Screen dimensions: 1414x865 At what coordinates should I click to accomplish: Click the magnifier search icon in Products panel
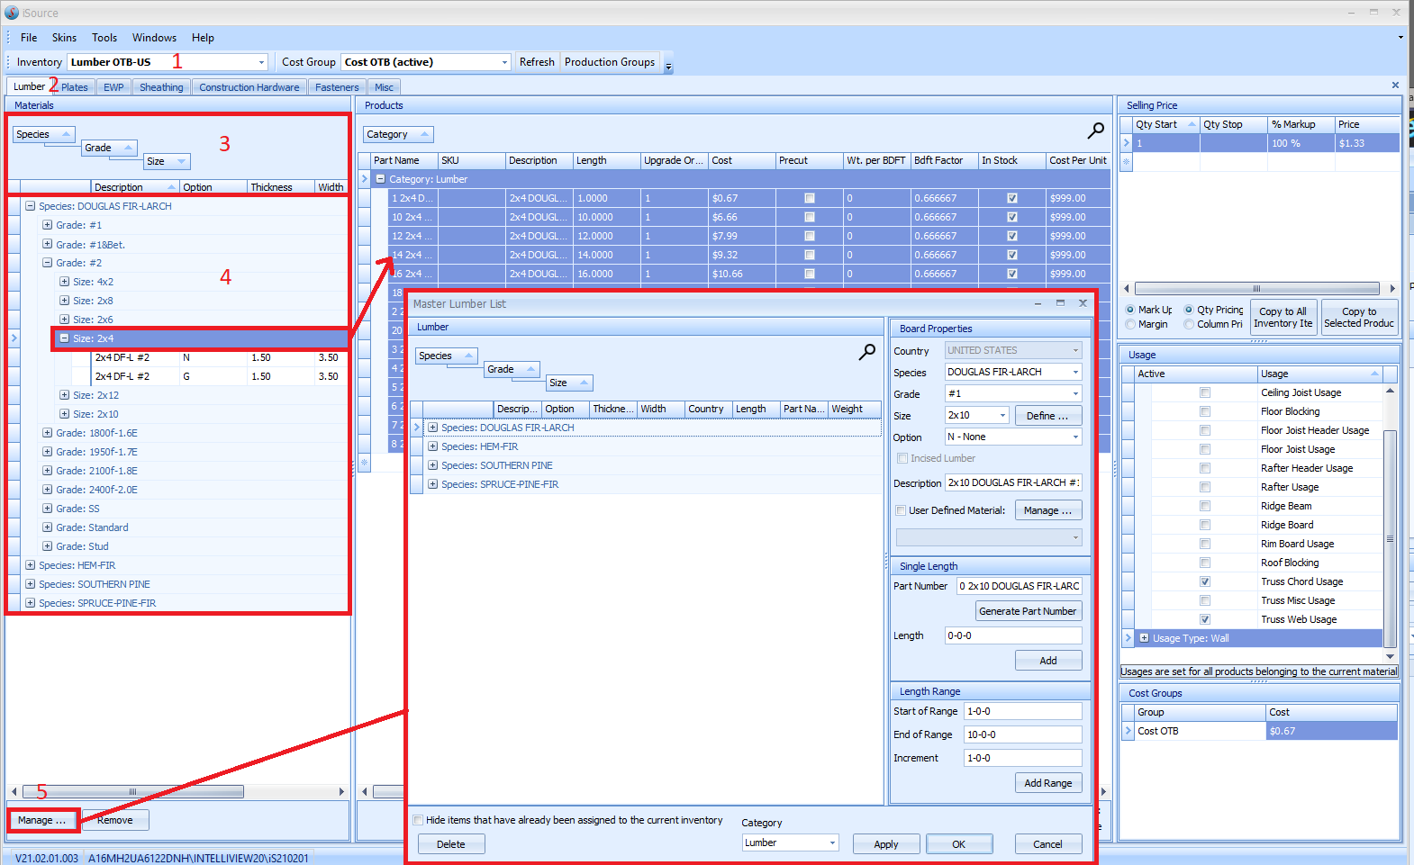1095,131
